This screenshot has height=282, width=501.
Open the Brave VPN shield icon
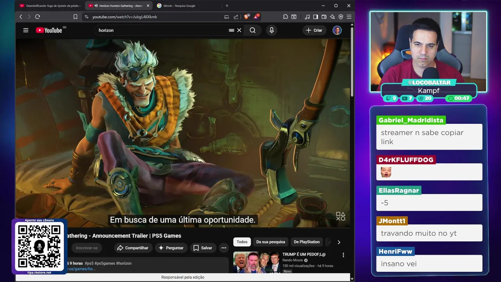(x=341, y=17)
